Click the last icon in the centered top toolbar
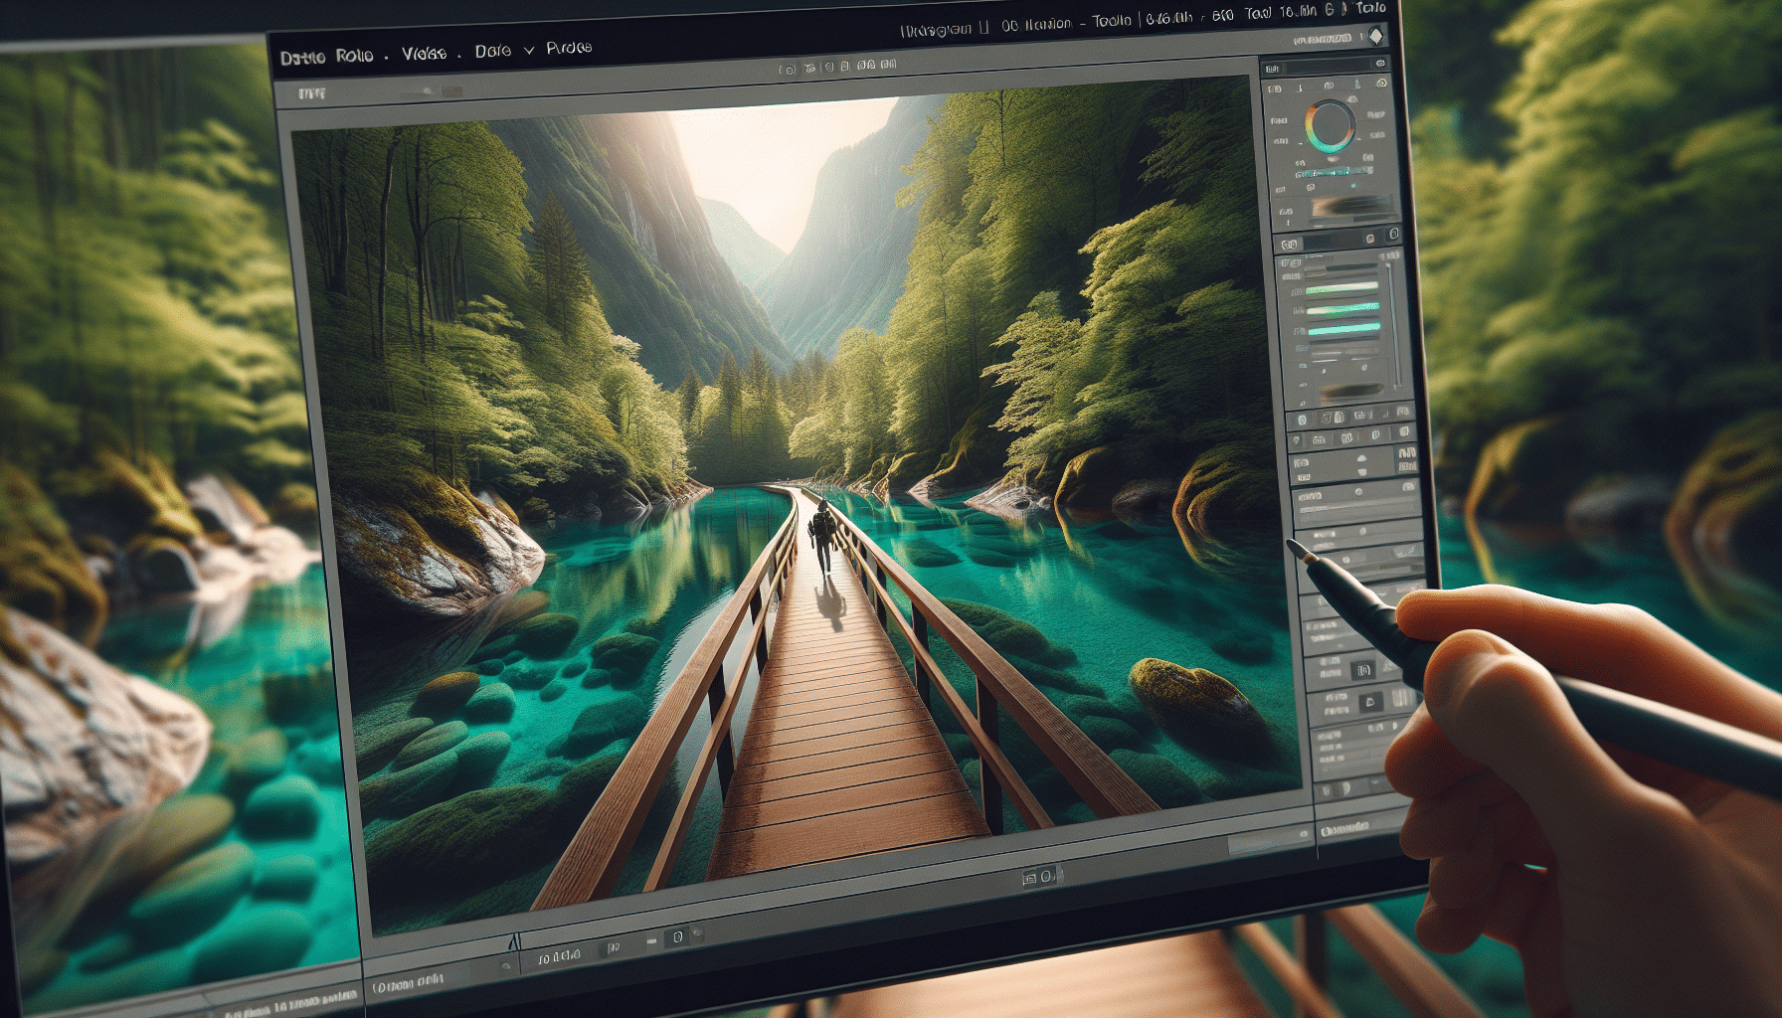This screenshot has height=1018, width=1782. 888,65
